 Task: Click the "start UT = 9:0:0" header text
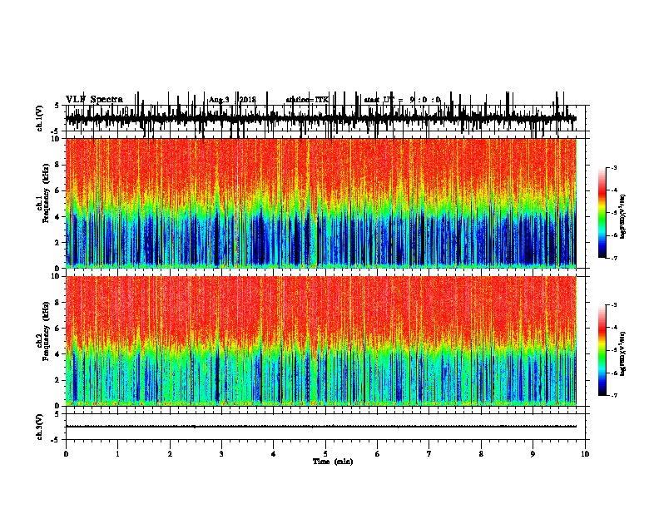pos(402,100)
